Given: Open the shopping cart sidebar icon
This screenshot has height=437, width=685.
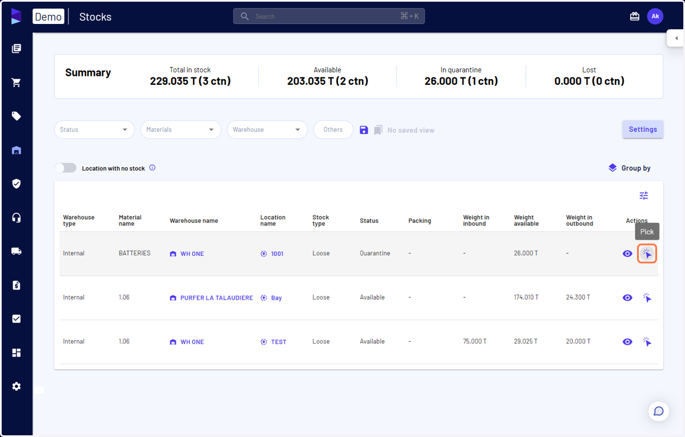Looking at the screenshot, I should [x=16, y=83].
